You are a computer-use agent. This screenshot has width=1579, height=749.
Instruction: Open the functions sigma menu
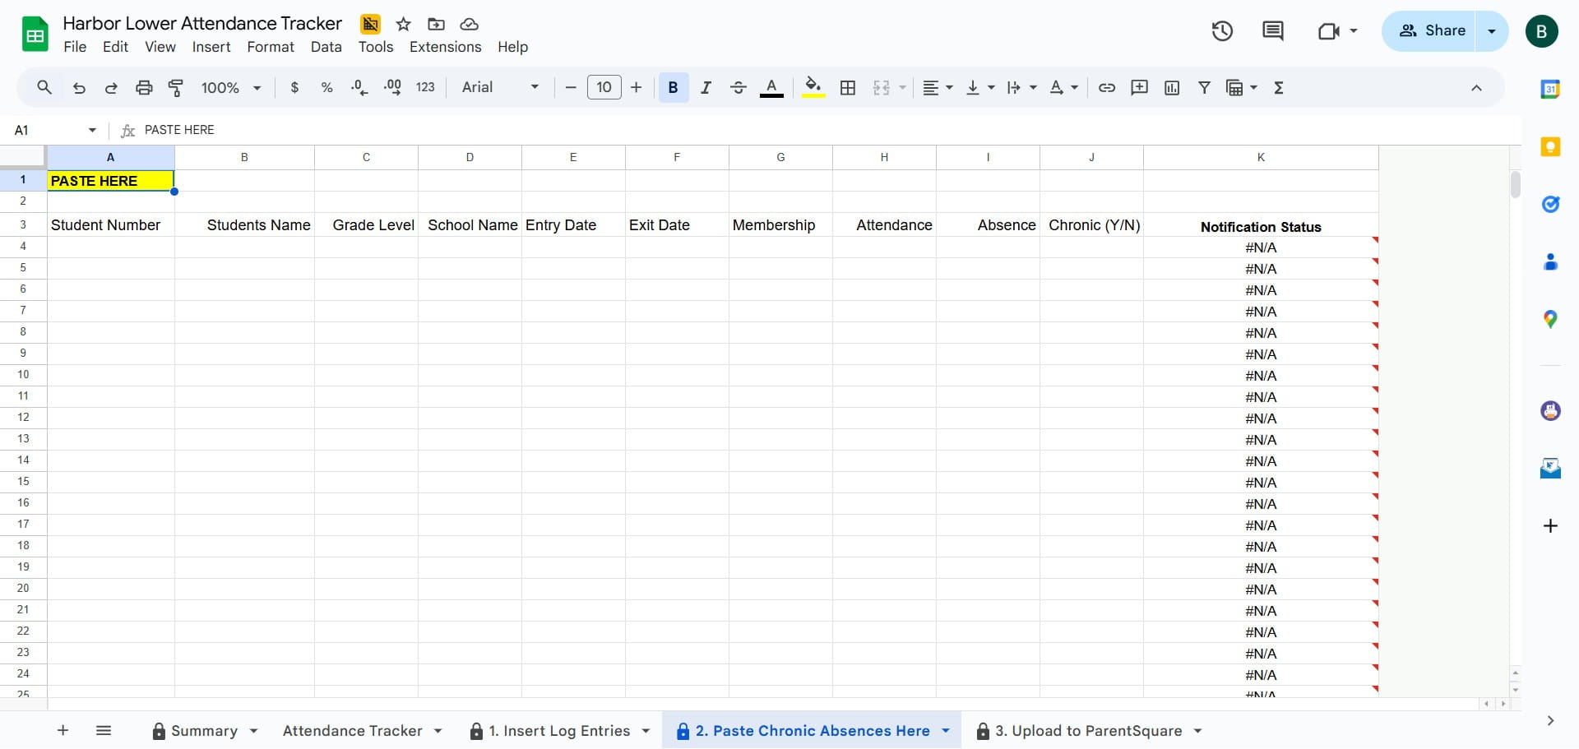click(1279, 87)
